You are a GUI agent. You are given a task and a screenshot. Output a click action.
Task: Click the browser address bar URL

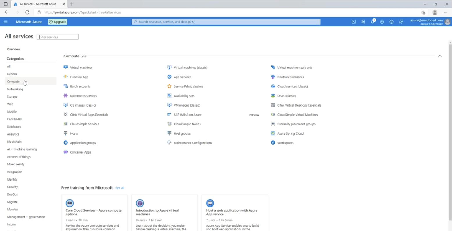pos(83,12)
